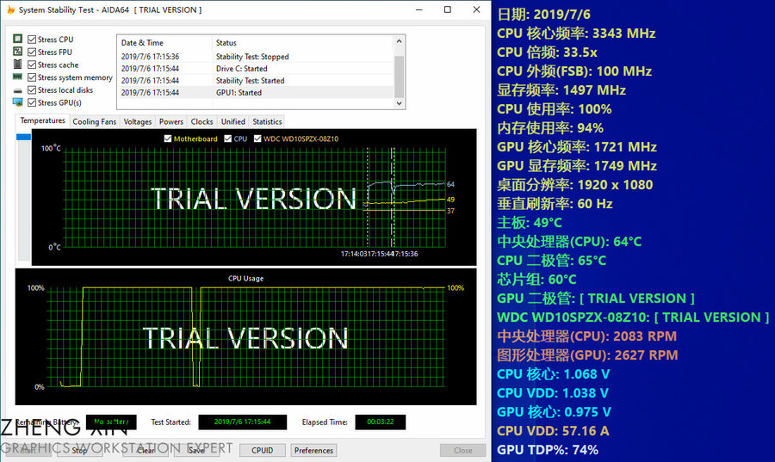Click 'GPU 核心频率: 1721 MHz' in OSD panel

pos(577,146)
